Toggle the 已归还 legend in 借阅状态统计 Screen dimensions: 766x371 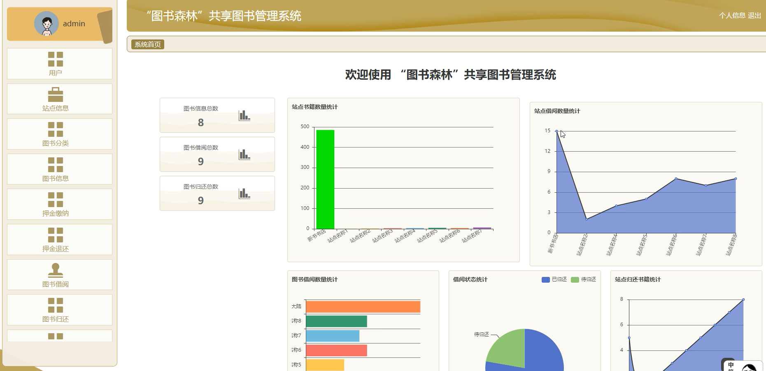(545, 279)
